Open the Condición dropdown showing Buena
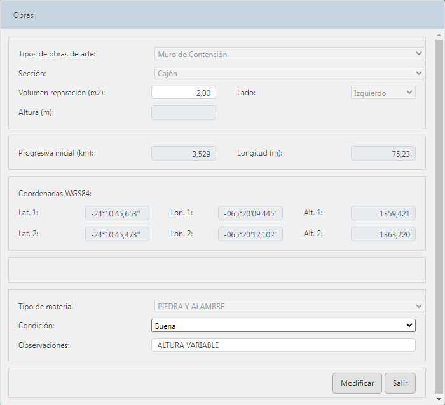 click(x=283, y=326)
